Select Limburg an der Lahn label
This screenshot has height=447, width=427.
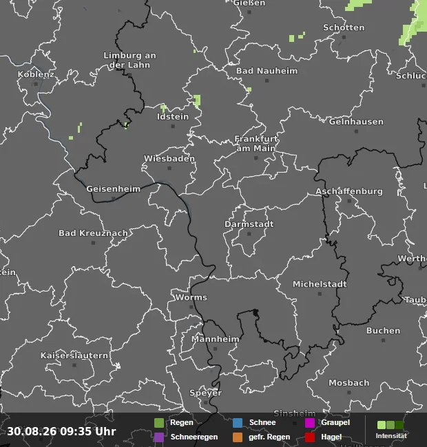pos(129,60)
